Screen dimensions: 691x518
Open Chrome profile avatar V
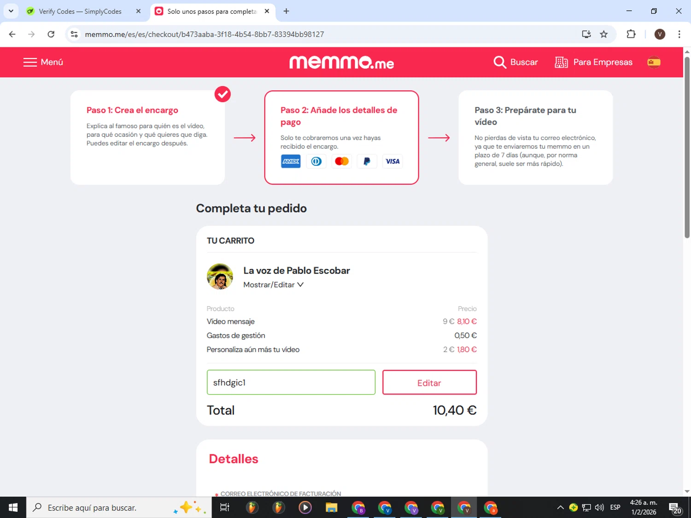pos(660,34)
